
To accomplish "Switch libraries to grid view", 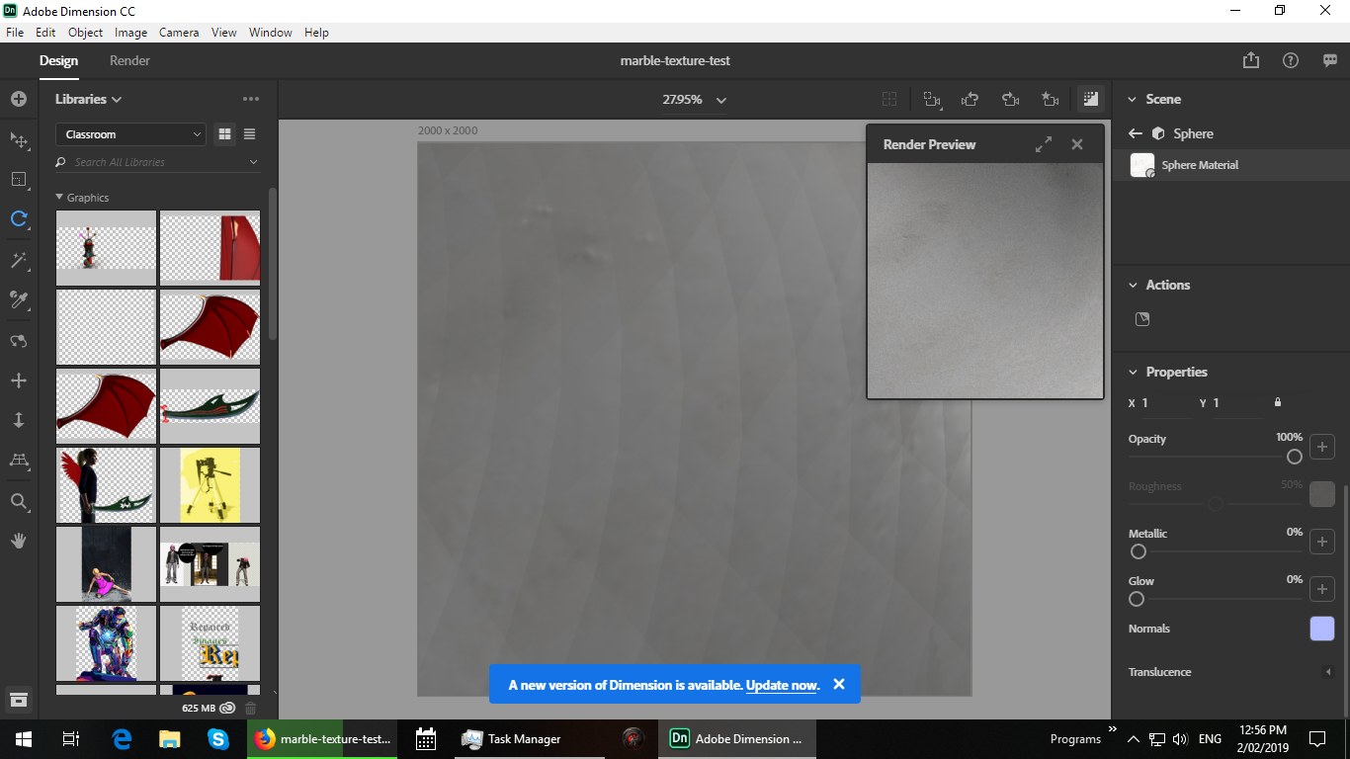I will [224, 134].
